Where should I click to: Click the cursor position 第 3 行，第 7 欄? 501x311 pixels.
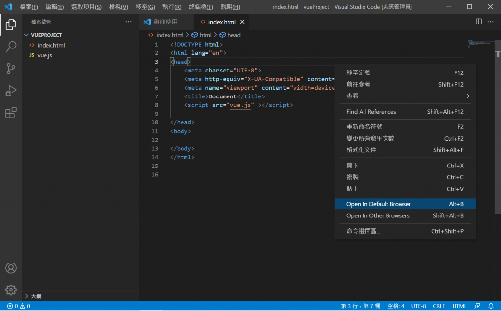361,306
